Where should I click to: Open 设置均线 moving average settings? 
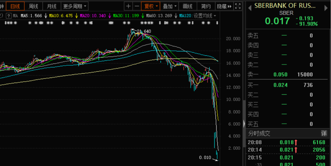click(x=202, y=16)
